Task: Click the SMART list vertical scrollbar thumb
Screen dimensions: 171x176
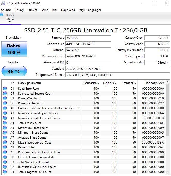Action: [167, 110]
